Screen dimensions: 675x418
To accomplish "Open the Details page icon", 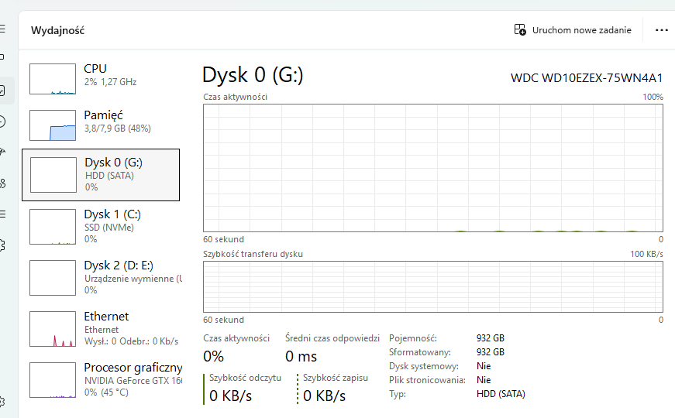I will (x=3, y=214).
